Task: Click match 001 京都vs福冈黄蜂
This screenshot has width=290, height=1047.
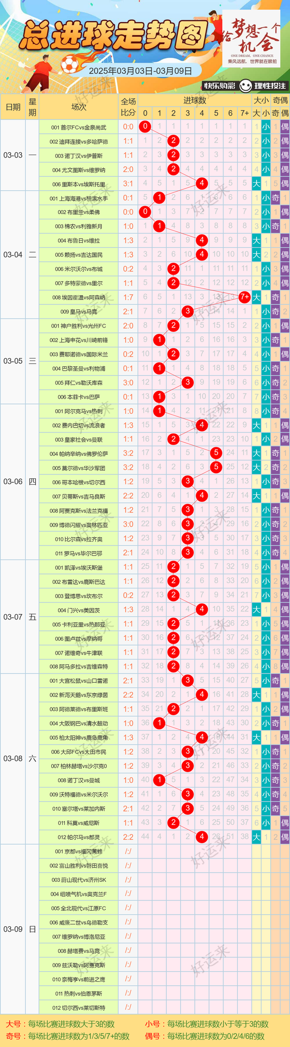Action: coord(79,851)
